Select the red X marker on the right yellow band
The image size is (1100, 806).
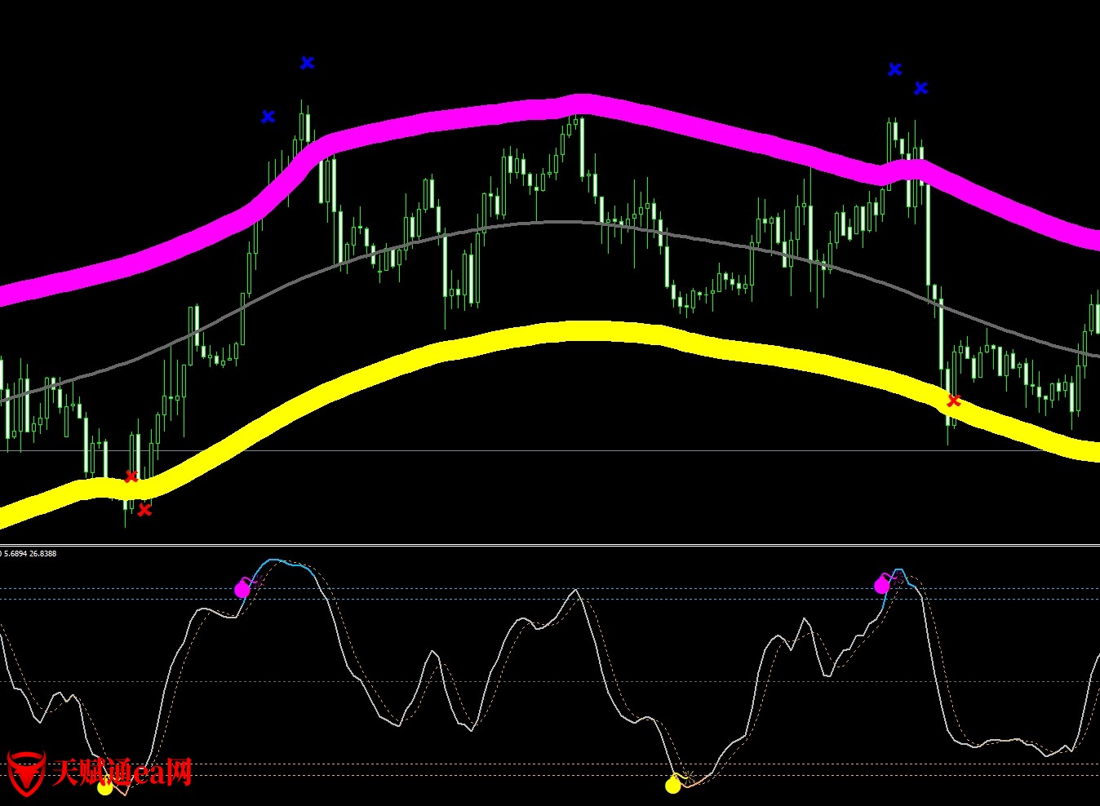pyautogui.click(x=953, y=401)
